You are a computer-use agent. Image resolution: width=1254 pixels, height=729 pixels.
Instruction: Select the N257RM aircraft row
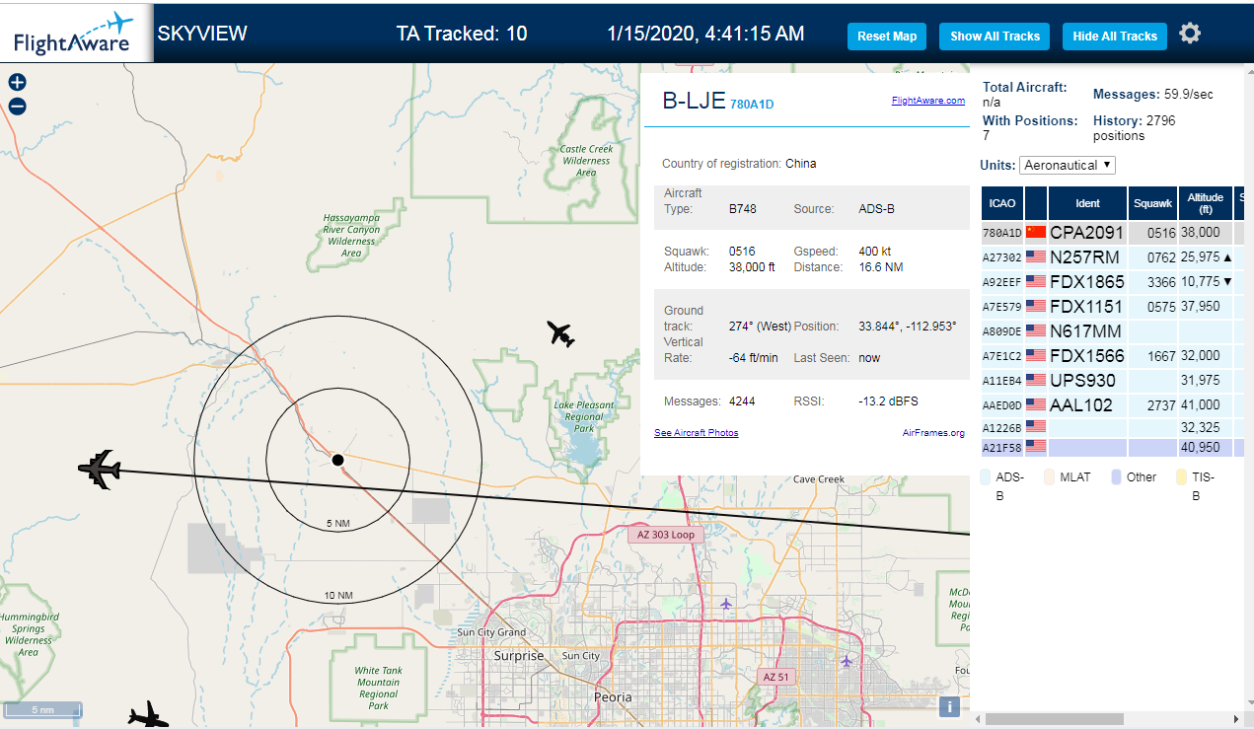pos(1112,256)
